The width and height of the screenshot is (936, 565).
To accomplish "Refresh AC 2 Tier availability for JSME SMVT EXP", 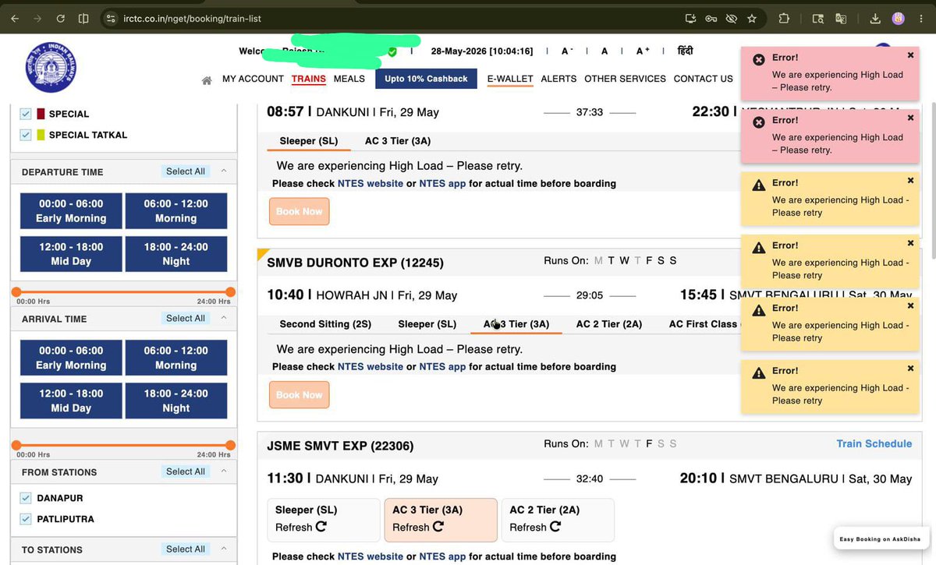I will click(555, 528).
